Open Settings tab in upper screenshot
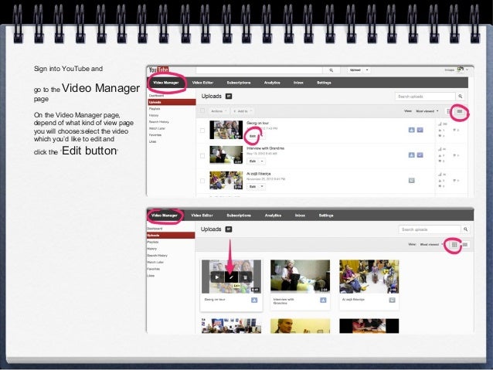Viewport: 493px width, 370px height. pos(324,83)
